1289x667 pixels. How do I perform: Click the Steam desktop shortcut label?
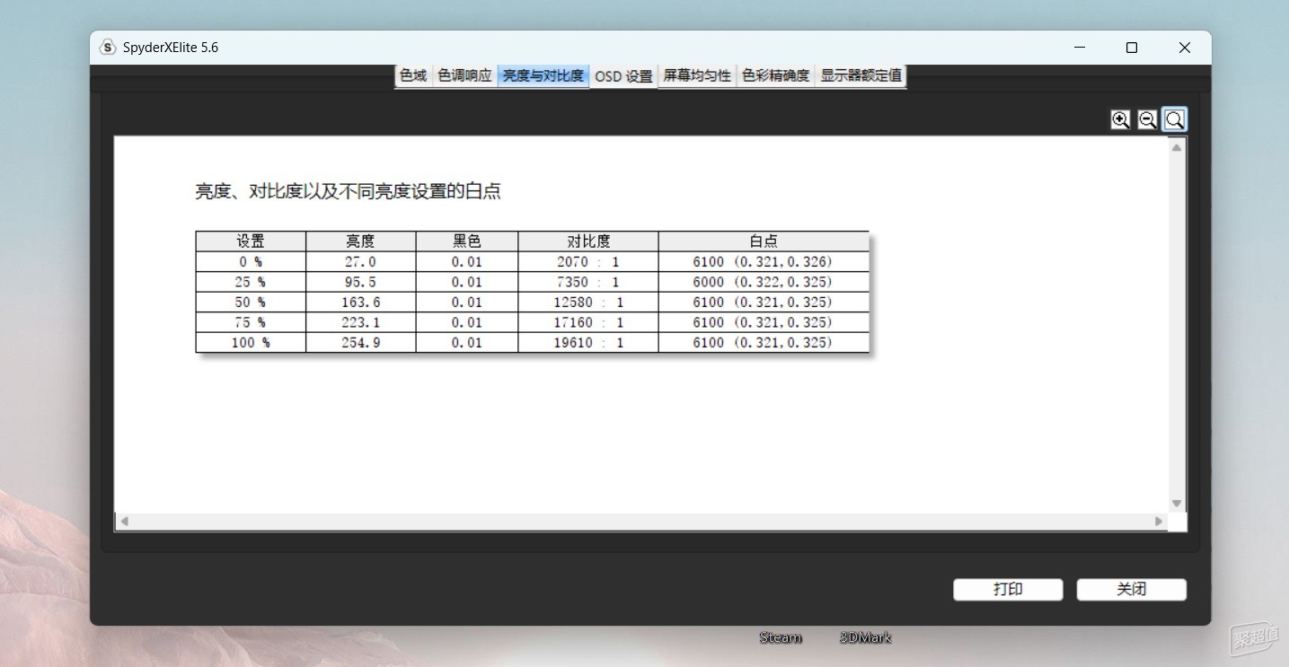tap(780, 637)
